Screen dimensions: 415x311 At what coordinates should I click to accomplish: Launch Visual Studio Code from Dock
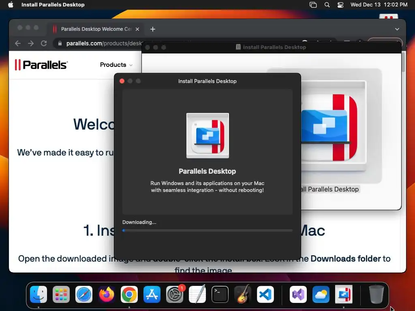click(x=265, y=294)
